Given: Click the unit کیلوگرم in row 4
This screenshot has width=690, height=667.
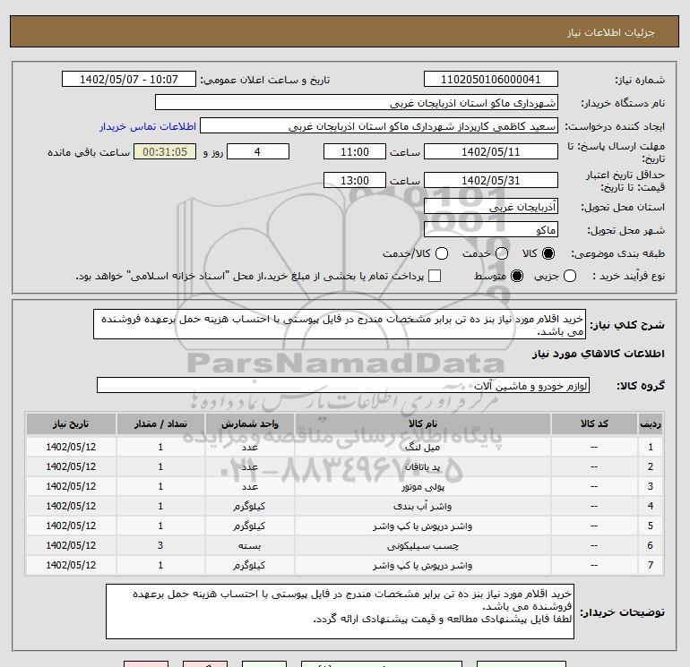Looking at the screenshot, I should coord(249,507).
